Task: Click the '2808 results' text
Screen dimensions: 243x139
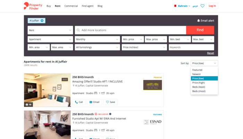Action: (31, 65)
